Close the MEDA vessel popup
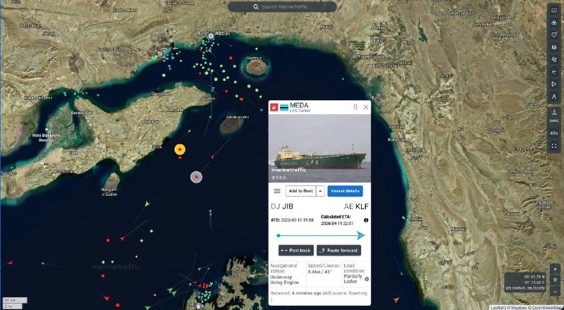This screenshot has height=310, width=564. point(366,107)
